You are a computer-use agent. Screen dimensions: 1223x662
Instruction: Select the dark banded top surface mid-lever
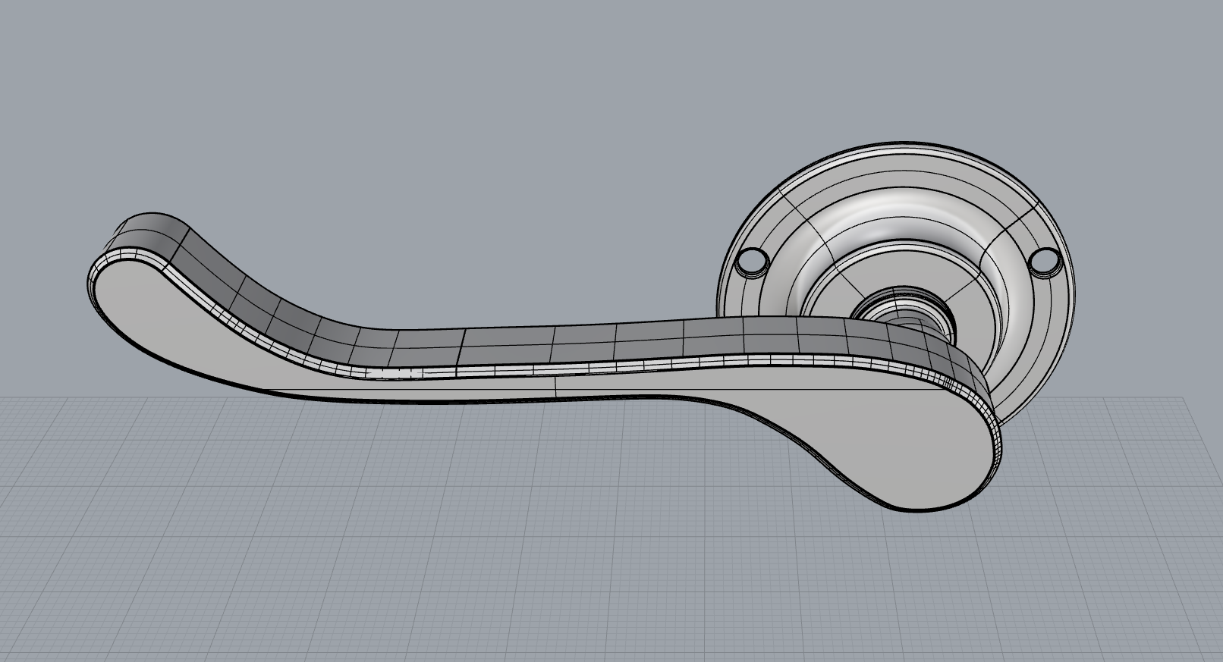tap(577, 345)
